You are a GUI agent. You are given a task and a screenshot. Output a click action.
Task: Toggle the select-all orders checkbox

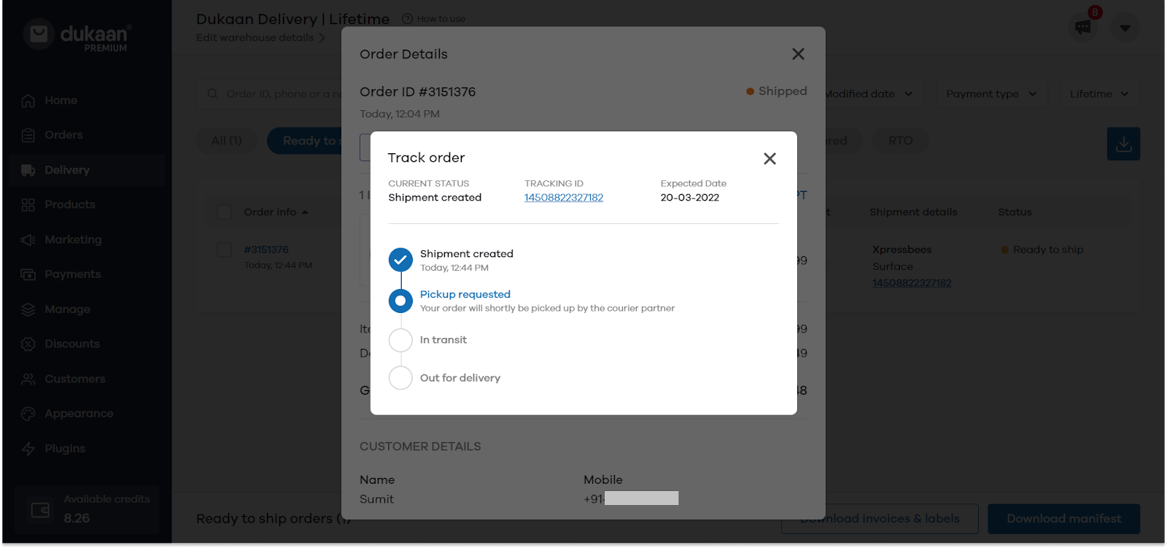coord(225,212)
